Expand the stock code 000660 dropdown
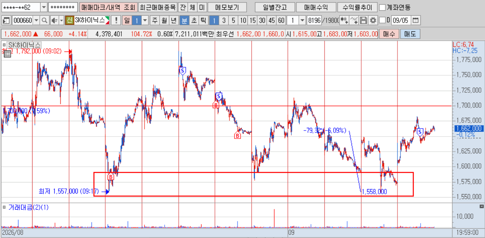 [x=36, y=20]
